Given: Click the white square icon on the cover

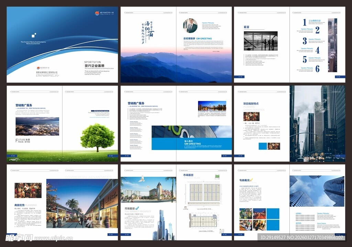Looking at the screenshot, I should pyautogui.click(x=33, y=35).
